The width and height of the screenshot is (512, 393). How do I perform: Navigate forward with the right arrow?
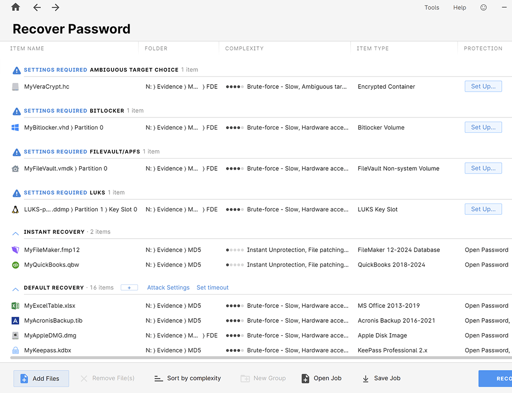click(x=56, y=7)
